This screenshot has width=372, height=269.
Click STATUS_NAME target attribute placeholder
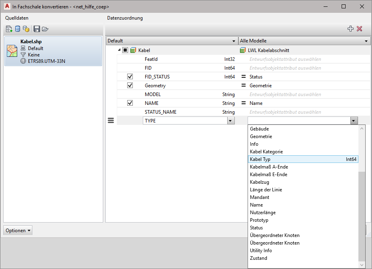tap(285, 112)
